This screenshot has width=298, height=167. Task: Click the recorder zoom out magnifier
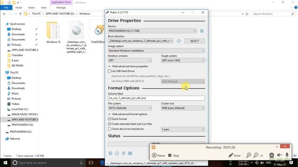pos(256,155)
